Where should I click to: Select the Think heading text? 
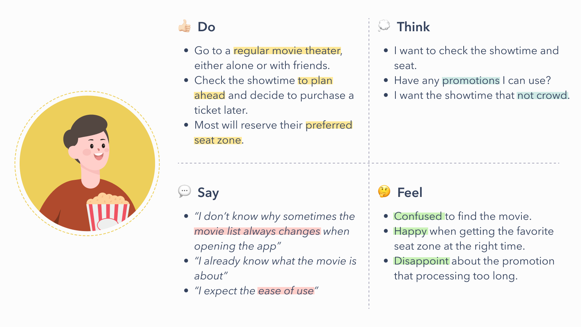(x=413, y=27)
